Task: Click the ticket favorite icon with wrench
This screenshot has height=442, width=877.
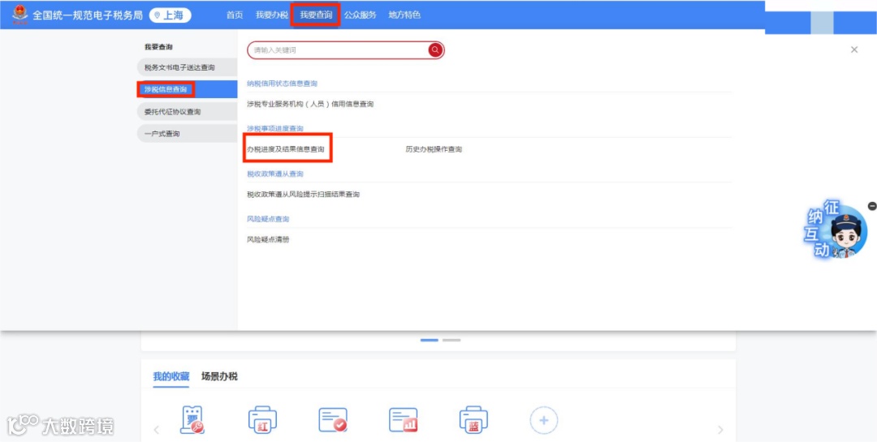Action: click(192, 420)
